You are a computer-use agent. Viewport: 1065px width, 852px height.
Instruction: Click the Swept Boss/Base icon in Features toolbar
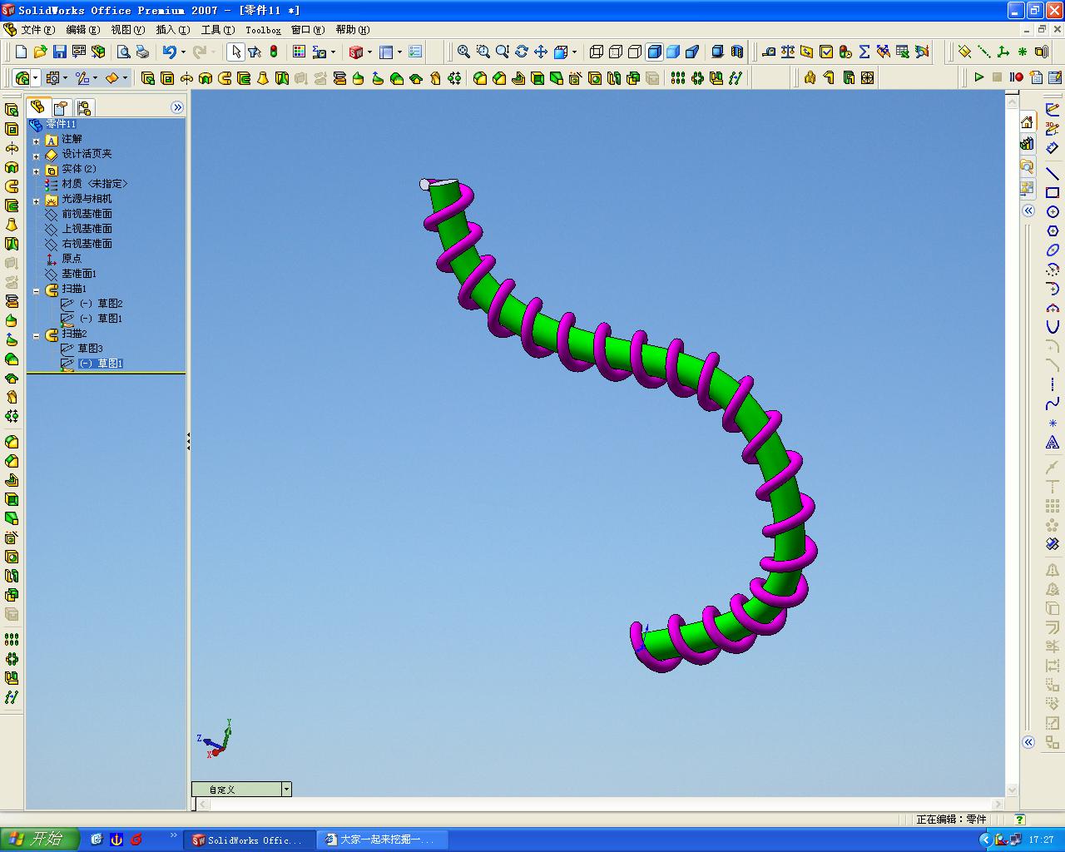point(225,78)
